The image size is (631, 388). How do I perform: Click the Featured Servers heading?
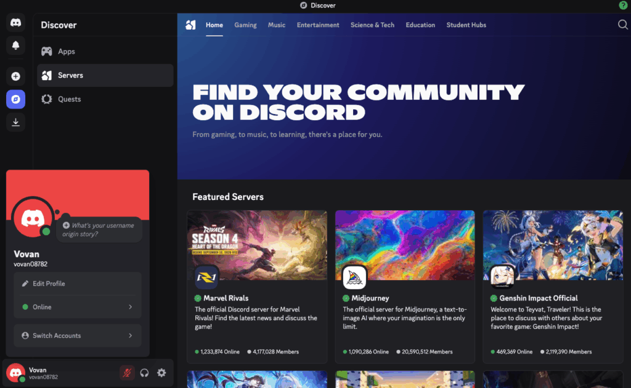pyautogui.click(x=228, y=197)
